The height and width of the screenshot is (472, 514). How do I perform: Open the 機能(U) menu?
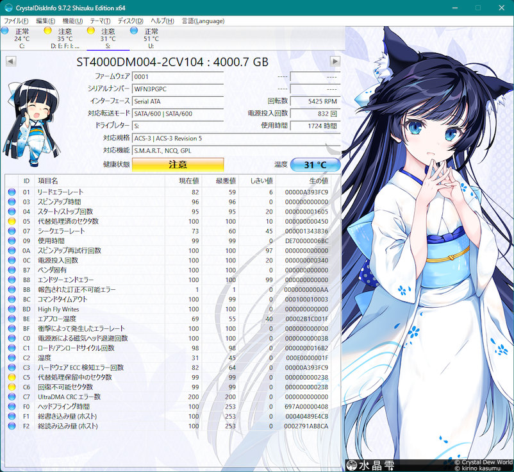click(74, 21)
